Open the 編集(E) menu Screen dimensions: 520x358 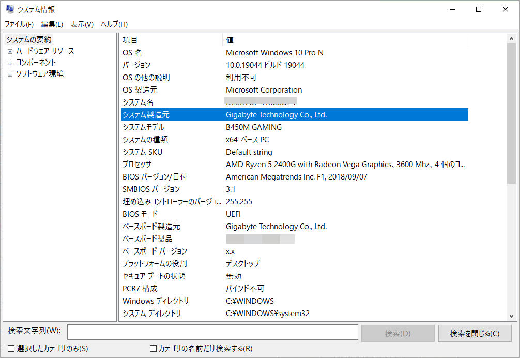(x=52, y=24)
